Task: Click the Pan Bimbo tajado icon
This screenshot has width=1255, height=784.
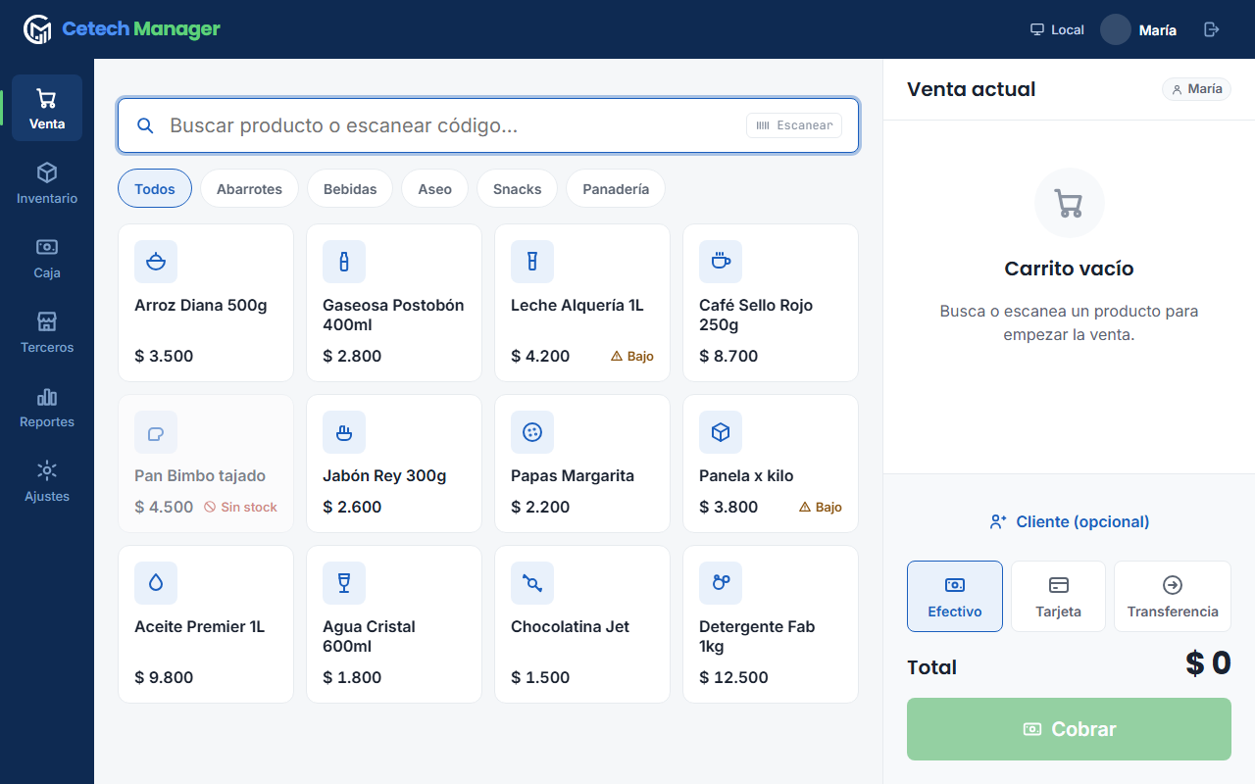Action: pyautogui.click(x=156, y=432)
